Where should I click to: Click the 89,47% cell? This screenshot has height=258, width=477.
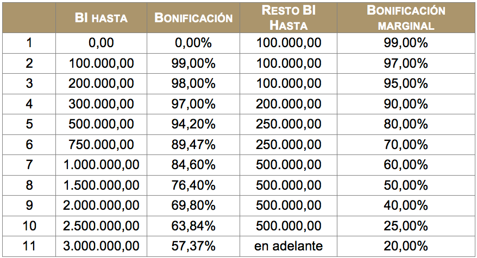point(194,145)
